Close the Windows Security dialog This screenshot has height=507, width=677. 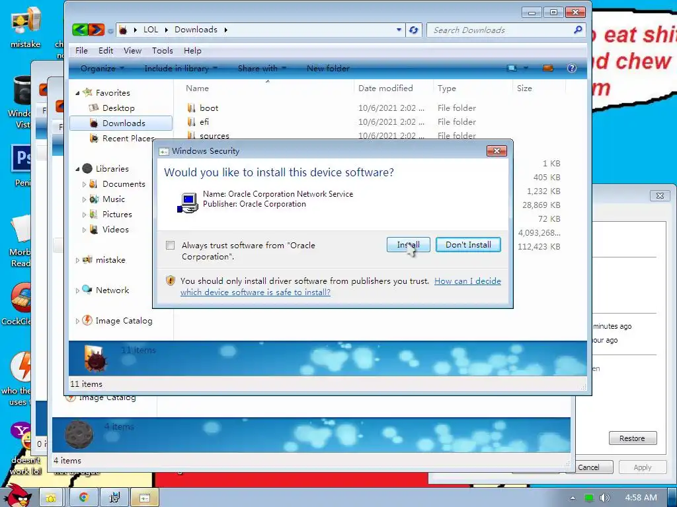click(x=497, y=151)
